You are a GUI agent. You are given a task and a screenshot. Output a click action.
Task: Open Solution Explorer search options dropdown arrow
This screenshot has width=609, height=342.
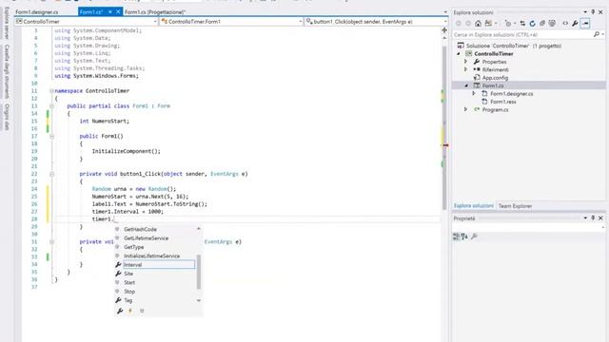pos(602,34)
